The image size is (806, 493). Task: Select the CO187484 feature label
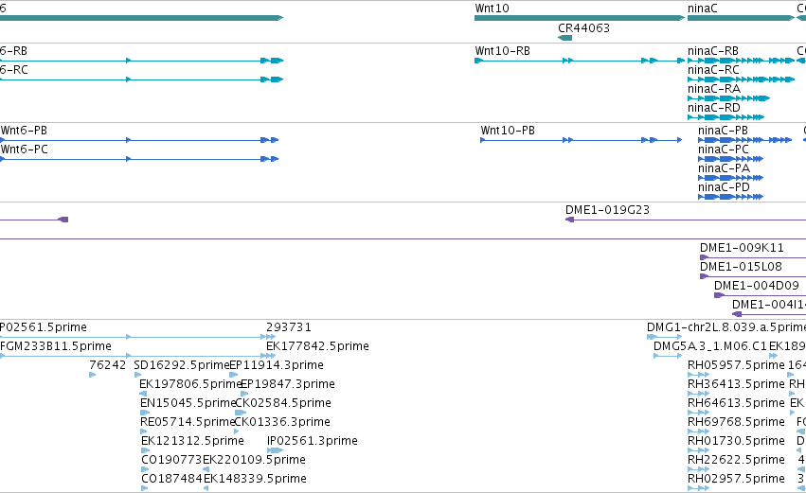(x=171, y=479)
